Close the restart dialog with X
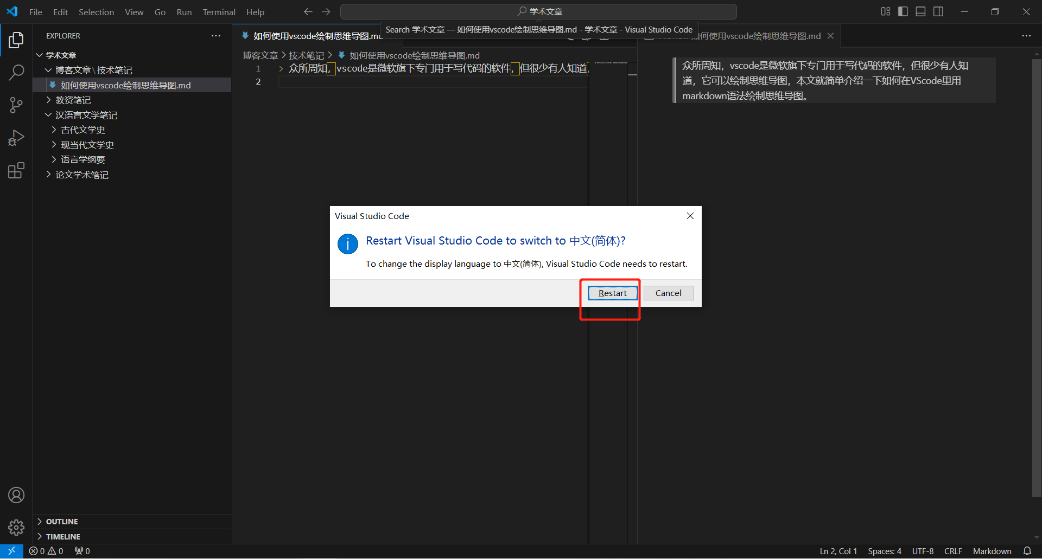Image resolution: width=1042 pixels, height=559 pixels. click(690, 216)
